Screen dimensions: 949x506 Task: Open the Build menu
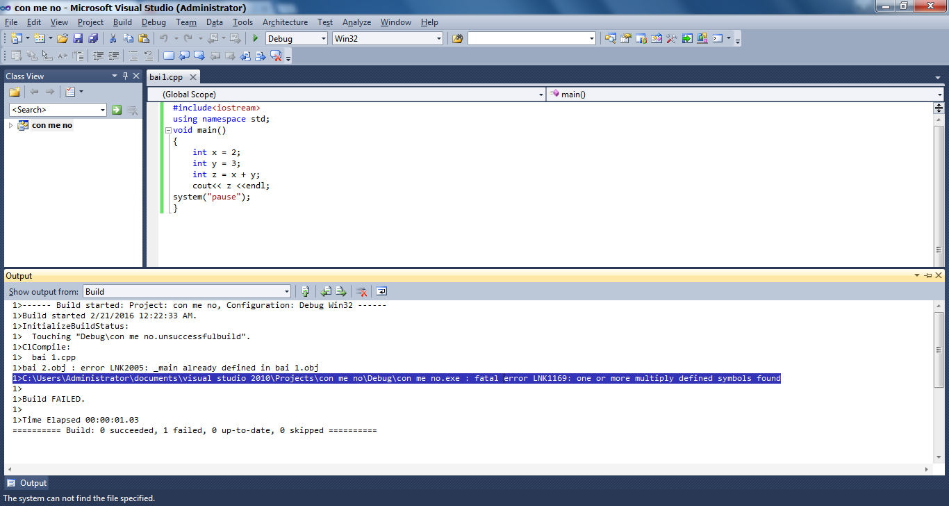point(122,22)
